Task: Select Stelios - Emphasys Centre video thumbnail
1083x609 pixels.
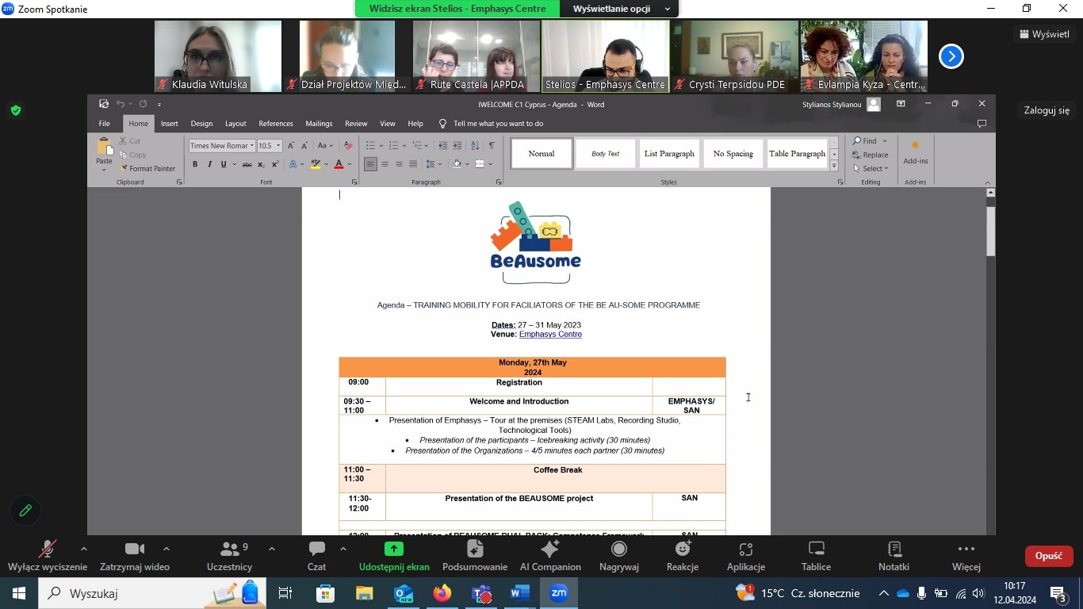Action: [605, 56]
